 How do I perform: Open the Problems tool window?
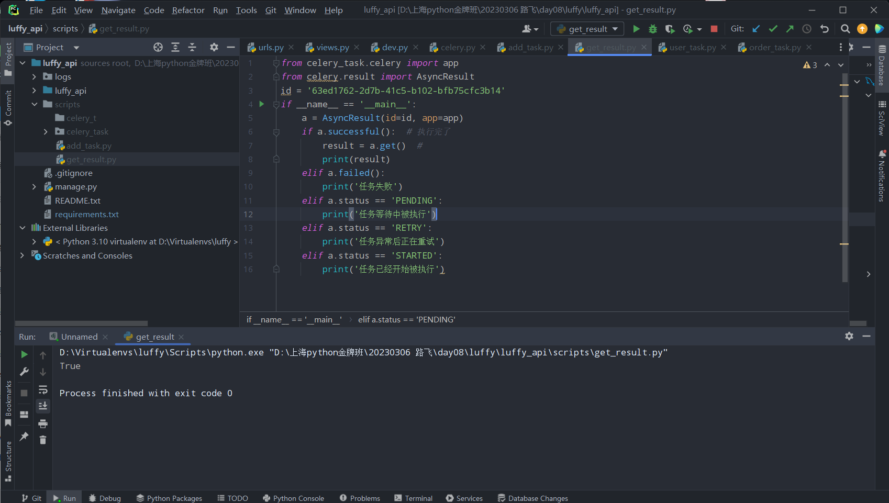(x=360, y=498)
